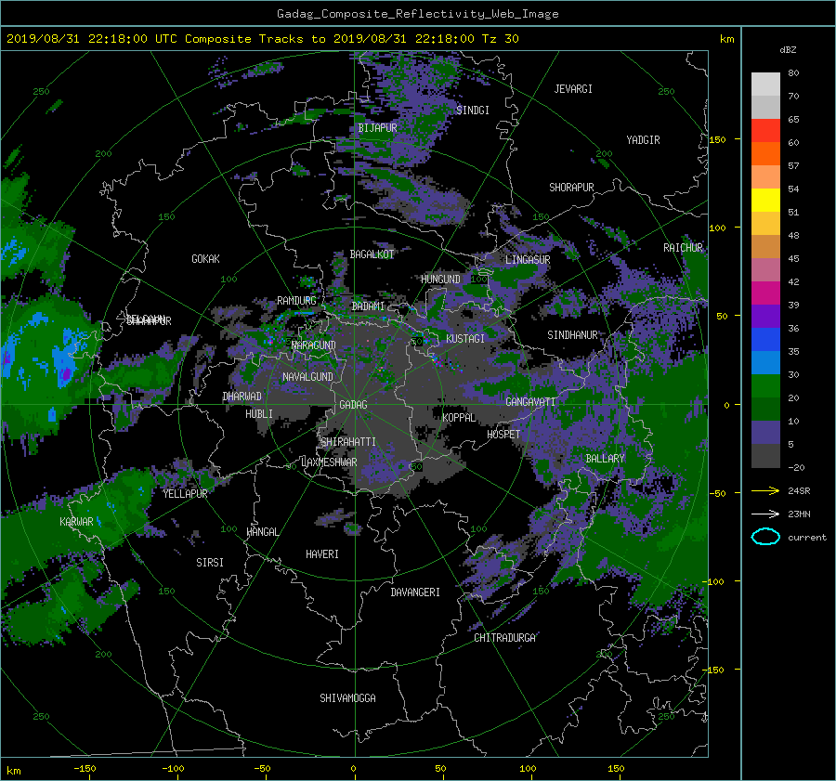This screenshot has height=781, width=836.
Task: Click the SHIVAMOGGA label
Action: click(x=347, y=698)
